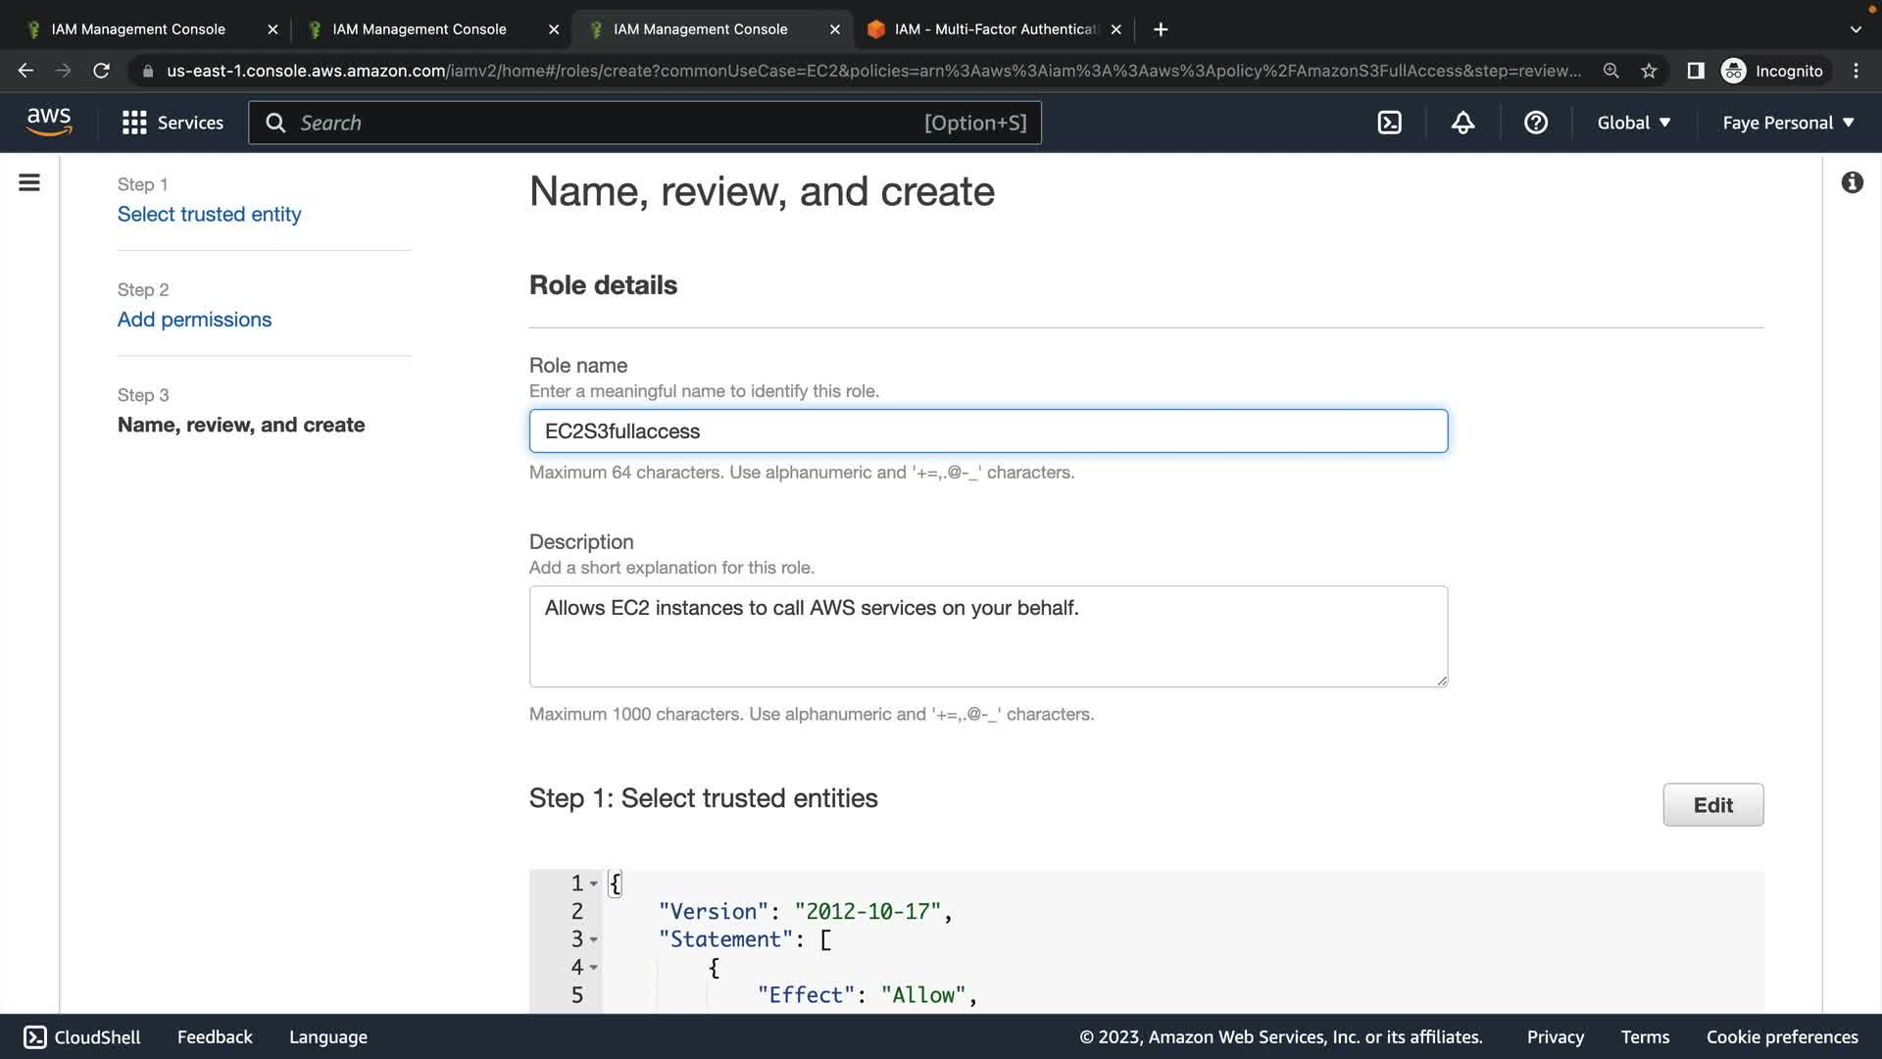Switch to IAM Multi-Factor Authentication tab
This screenshot has width=1882, height=1059.
pos(995,29)
